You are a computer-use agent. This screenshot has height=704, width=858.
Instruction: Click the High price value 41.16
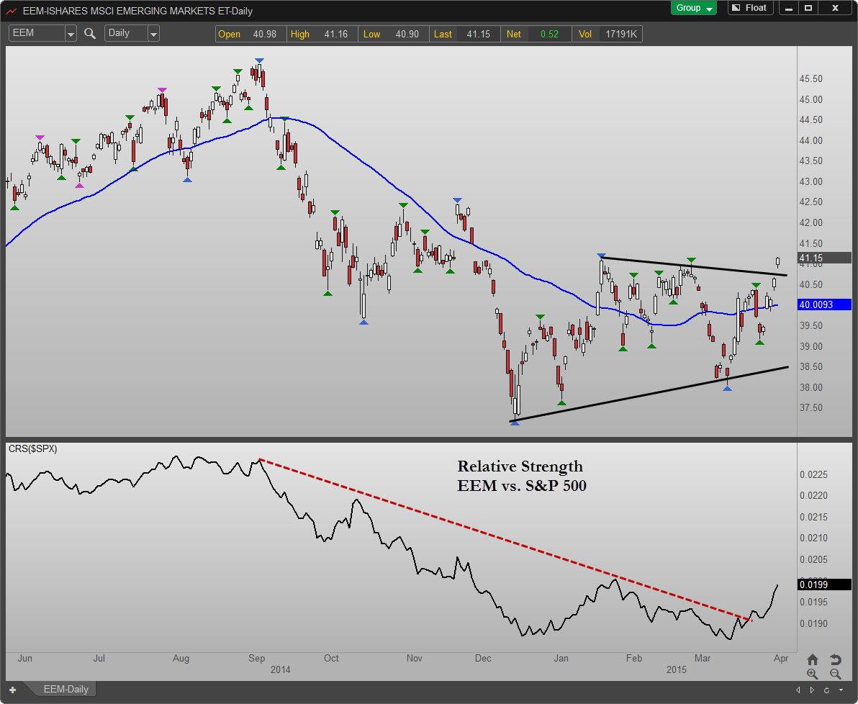tap(335, 34)
